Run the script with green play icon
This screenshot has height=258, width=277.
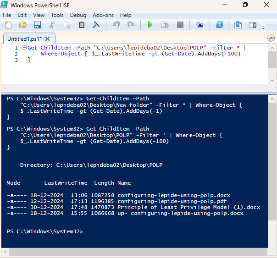pyautogui.click(x=150, y=25)
